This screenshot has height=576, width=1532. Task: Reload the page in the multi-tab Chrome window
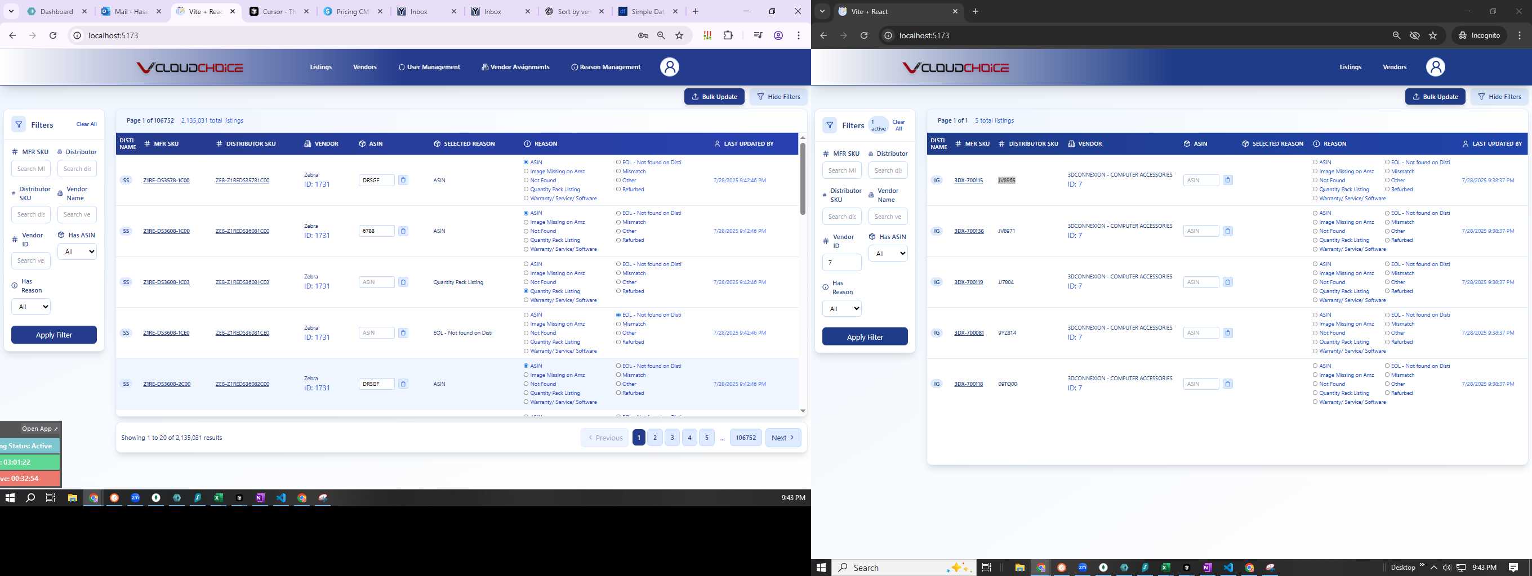(x=53, y=35)
